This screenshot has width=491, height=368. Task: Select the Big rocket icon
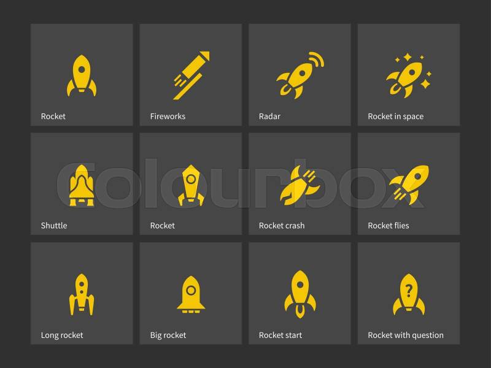[x=191, y=294]
